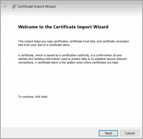Click the 'Certificate Import Wizard' title bar text
Image resolution: width=143 pixels, height=139 pixels.
[36, 6]
